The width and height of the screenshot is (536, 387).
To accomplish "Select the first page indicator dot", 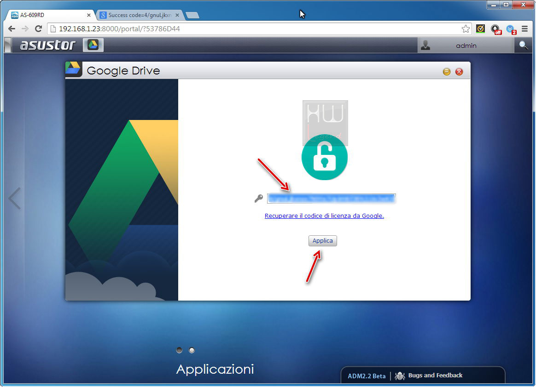I will coord(179,350).
